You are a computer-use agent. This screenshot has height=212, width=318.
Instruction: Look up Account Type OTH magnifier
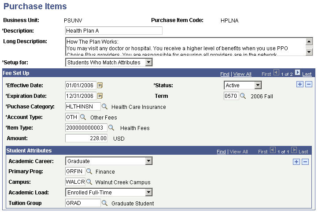click(x=83, y=117)
